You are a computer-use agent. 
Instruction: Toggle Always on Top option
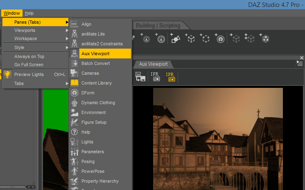click(29, 56)
